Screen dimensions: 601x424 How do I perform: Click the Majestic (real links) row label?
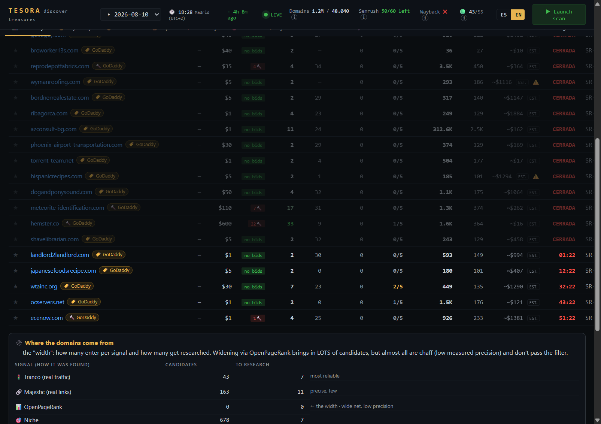(48, 392)
